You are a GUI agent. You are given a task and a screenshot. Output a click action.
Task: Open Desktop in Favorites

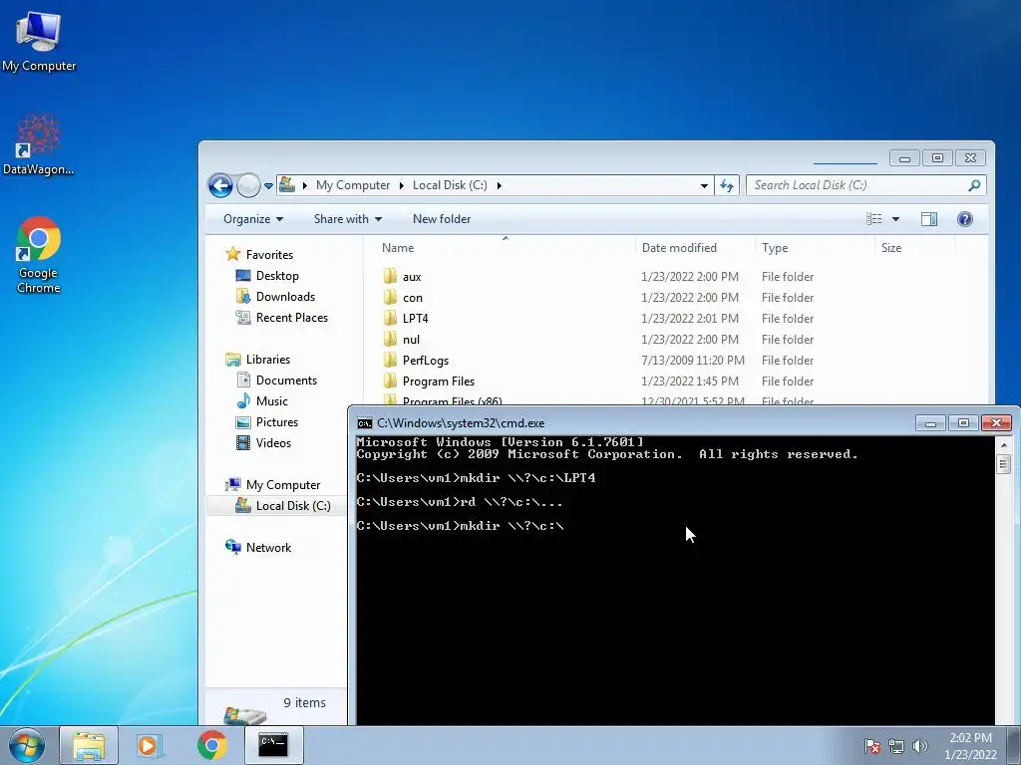coord(277,276)
